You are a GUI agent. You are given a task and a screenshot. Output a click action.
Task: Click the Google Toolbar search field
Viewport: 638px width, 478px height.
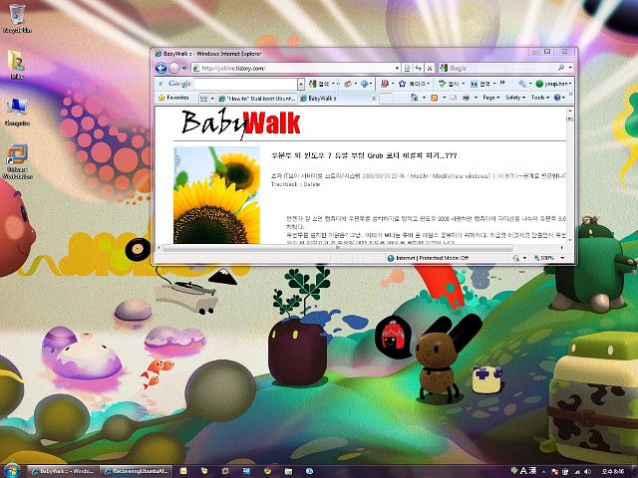click(x=246, y=84)
